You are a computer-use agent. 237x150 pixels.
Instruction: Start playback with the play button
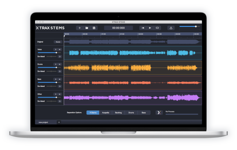point(150,28)
